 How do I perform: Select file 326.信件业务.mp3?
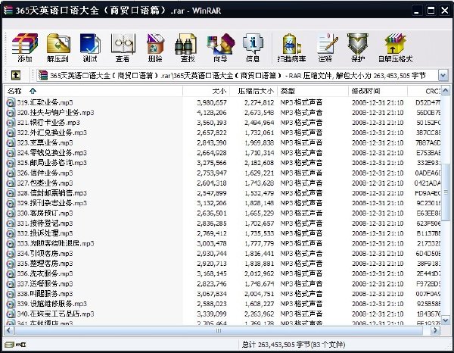click(x=45, y=173)
